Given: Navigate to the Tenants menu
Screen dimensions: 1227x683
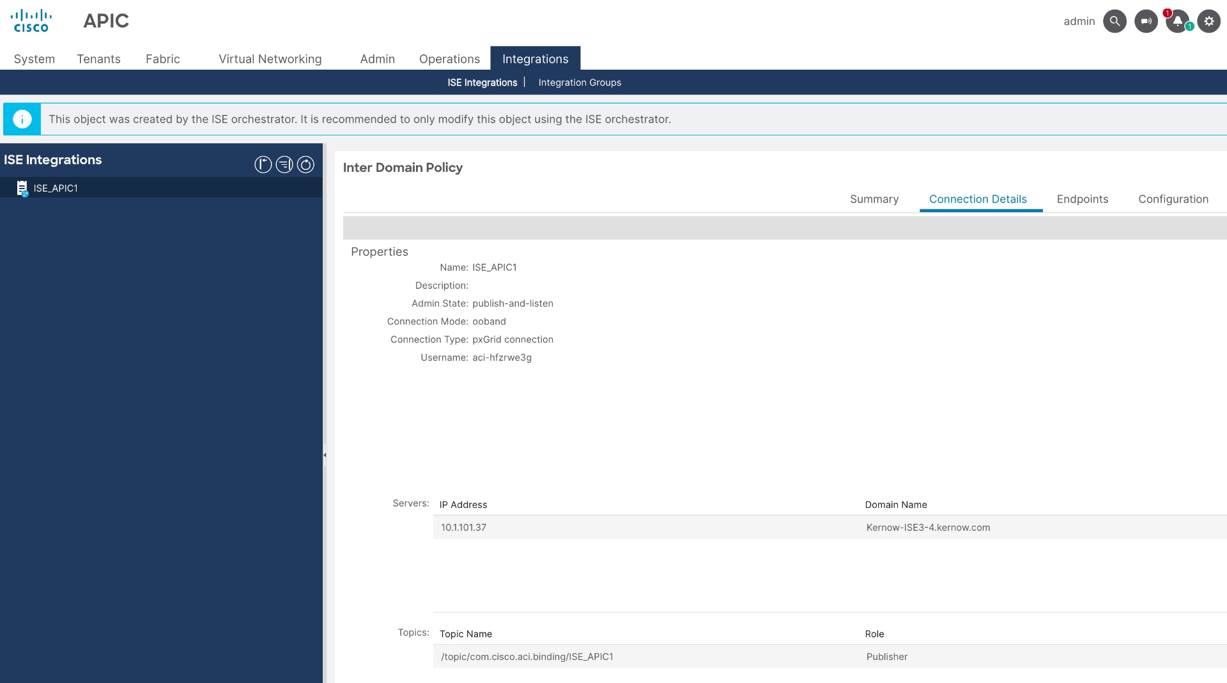Looking at the screenshot, I should click(x=98, y=59).
